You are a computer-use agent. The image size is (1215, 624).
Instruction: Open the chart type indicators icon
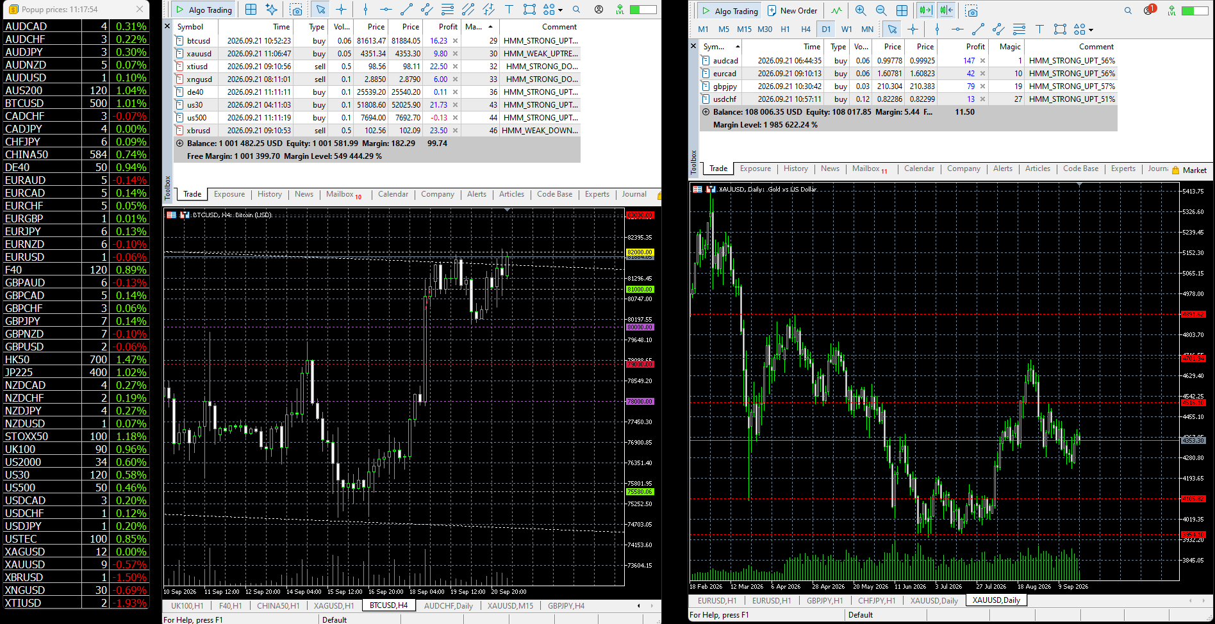[x=836, y=11]
